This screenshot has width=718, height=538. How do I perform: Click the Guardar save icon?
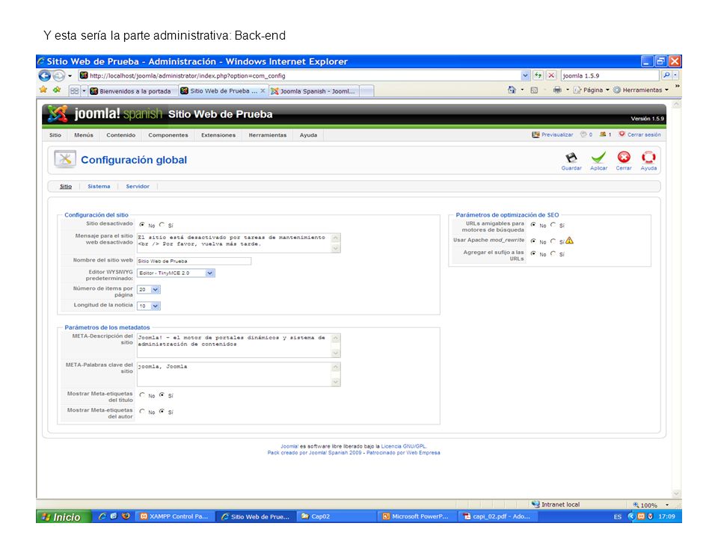(x=571, y=158)
